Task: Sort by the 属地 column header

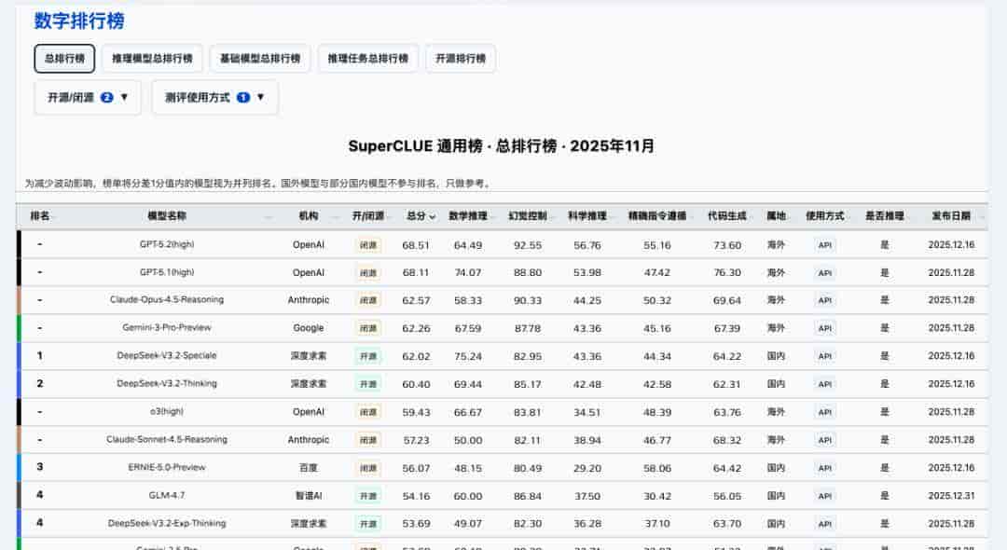Action: tap(776, 216)
